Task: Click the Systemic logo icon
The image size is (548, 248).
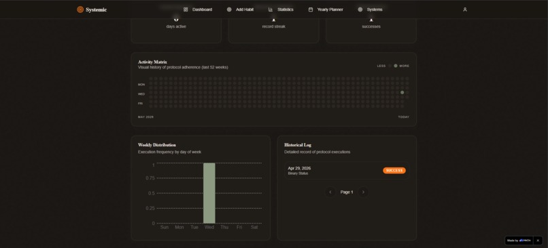Action: pyautogui.click(x=80, y=9)
